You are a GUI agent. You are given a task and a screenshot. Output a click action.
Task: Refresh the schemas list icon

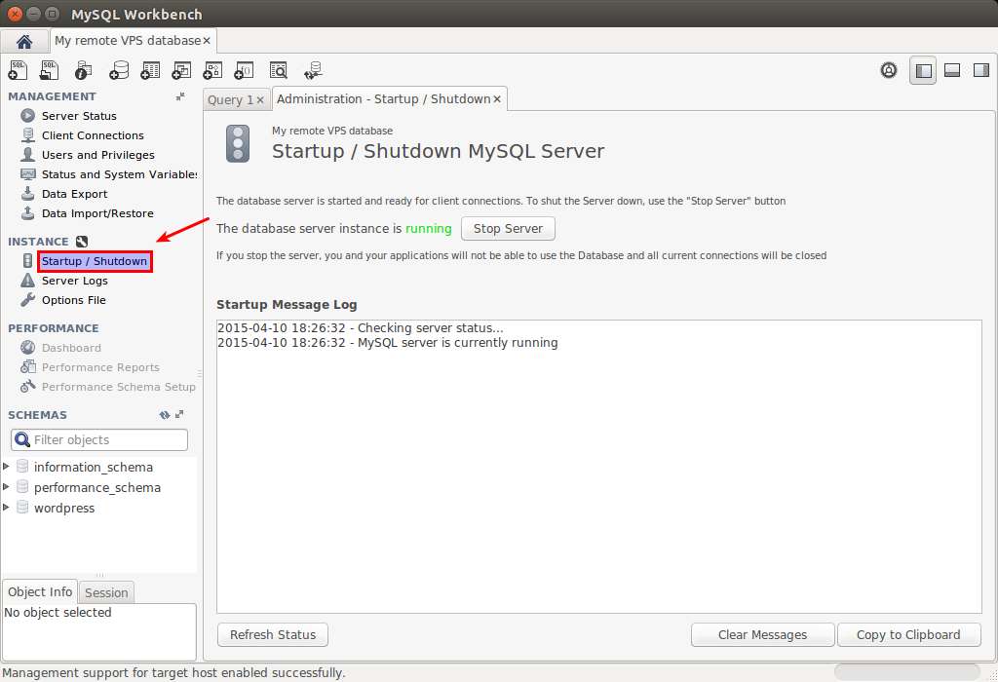coord(164,415)
